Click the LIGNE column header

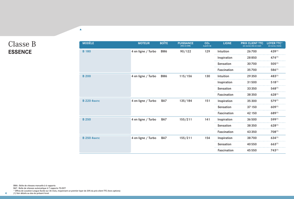[x=227, y=43]
